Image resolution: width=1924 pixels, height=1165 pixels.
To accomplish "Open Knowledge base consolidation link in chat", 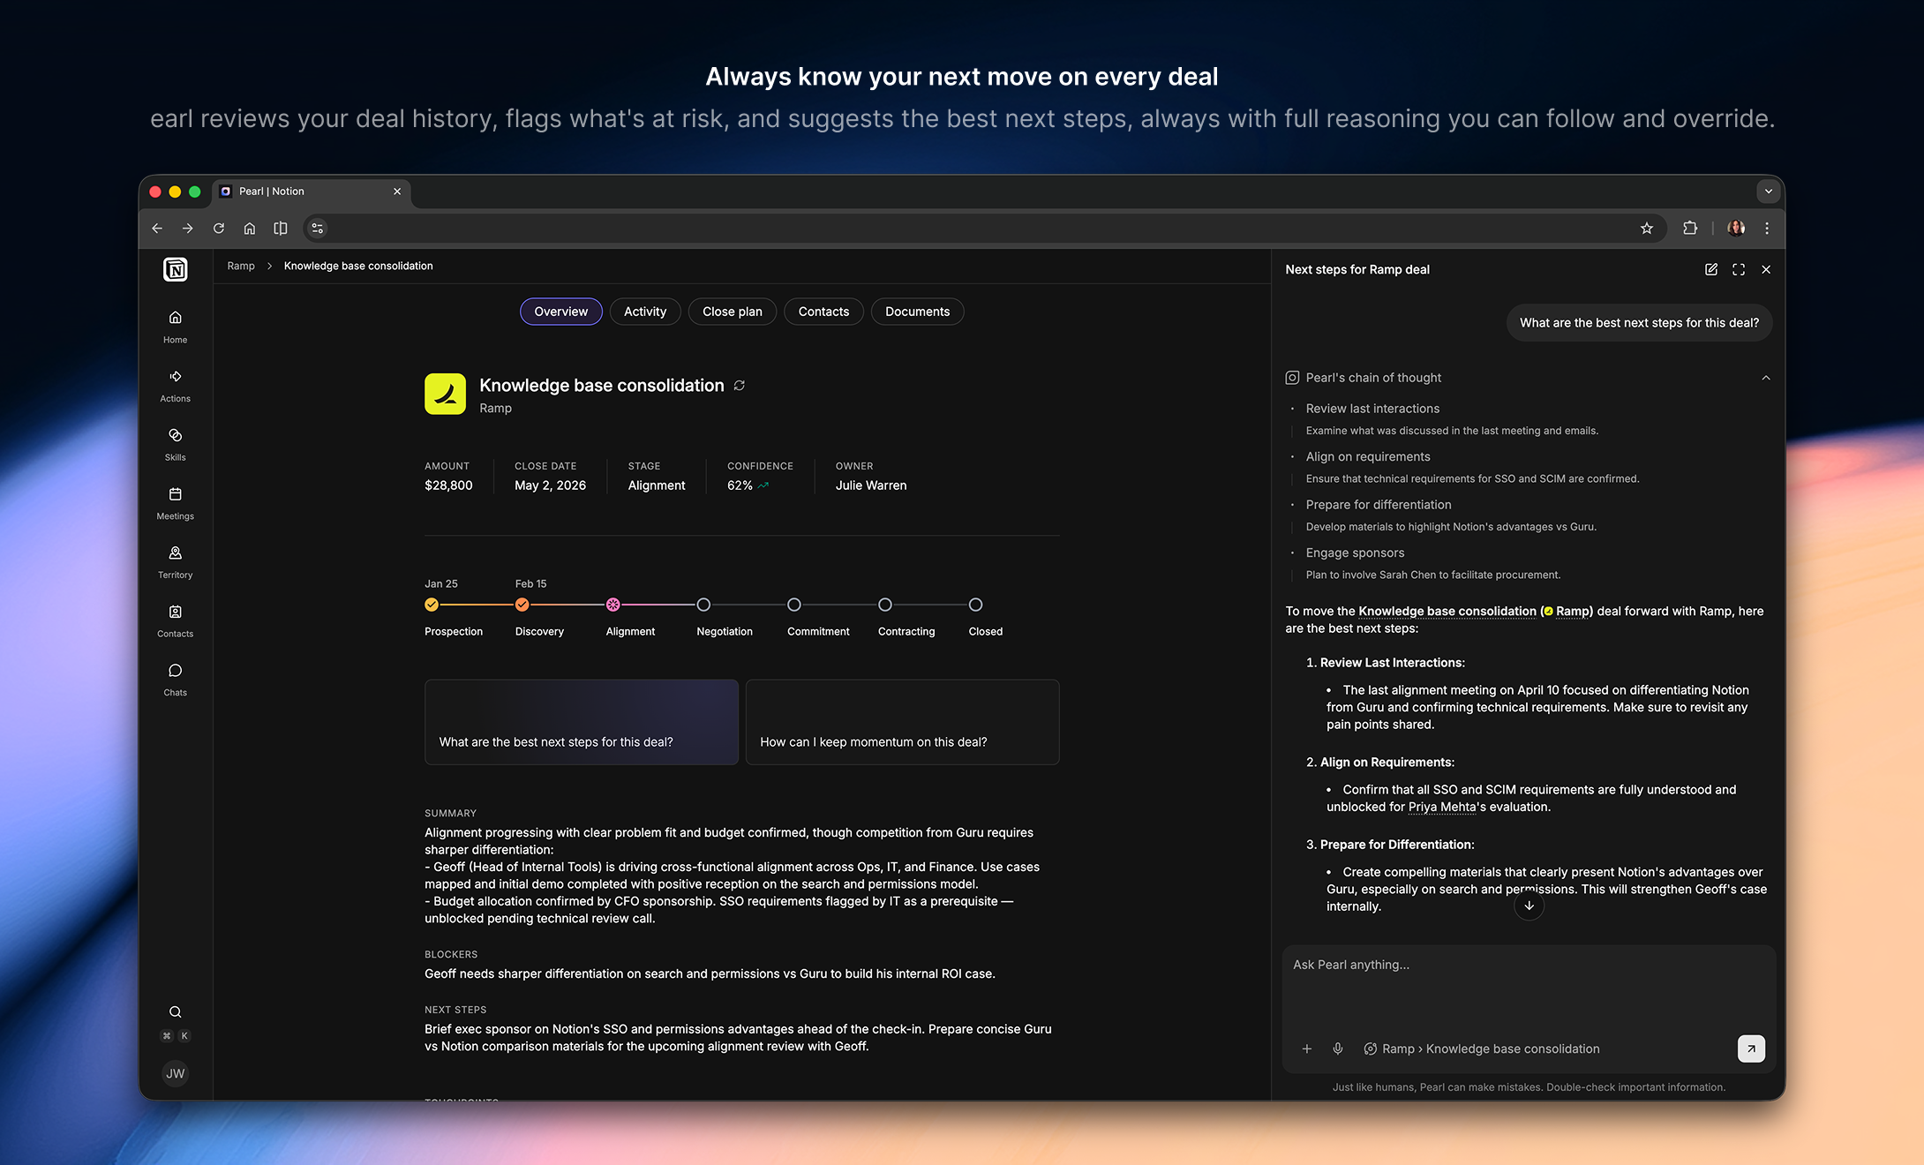I will click(x=1447, y=611).
